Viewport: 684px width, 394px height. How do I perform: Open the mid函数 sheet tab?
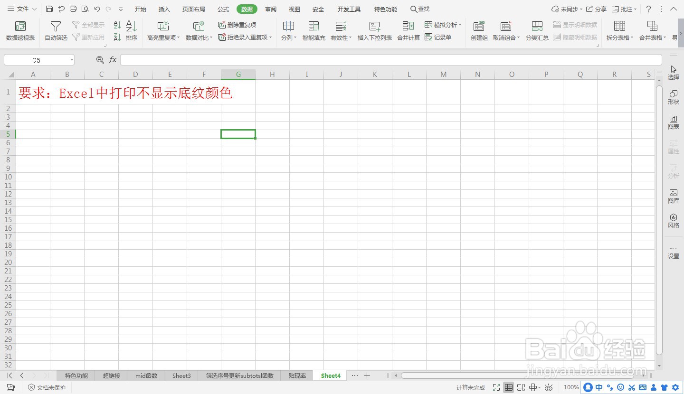pyautogui.click(x=146, y=375)
